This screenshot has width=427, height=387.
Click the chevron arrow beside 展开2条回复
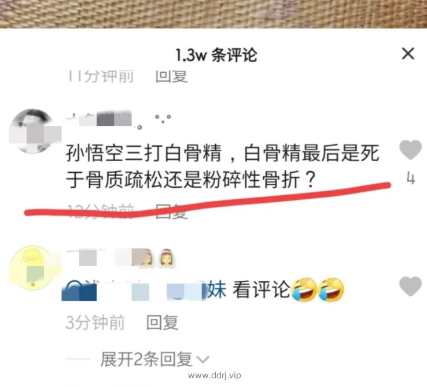[203, 359]
